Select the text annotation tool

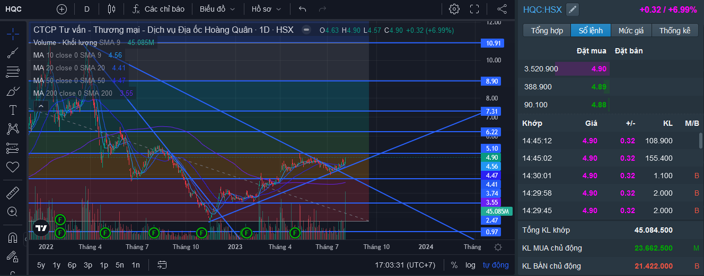pos(13,109)
